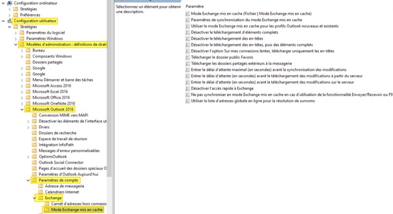Collapse the Paramètres de compte node
The width and height of the screenshot is (393, 214).
[x=28, y=180]
